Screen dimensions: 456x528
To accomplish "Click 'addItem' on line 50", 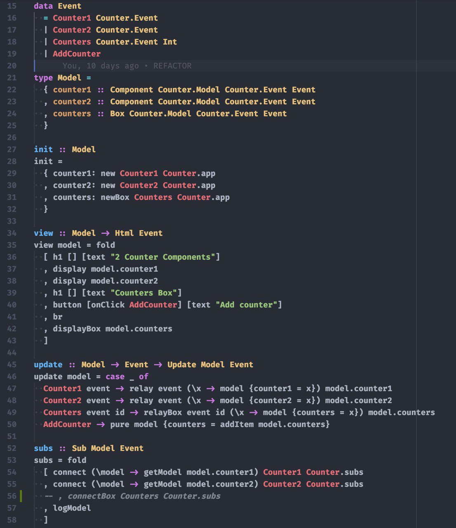I will [237, 425].
